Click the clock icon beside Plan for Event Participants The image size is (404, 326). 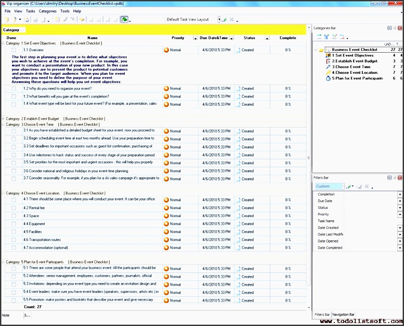pos(328,78)
